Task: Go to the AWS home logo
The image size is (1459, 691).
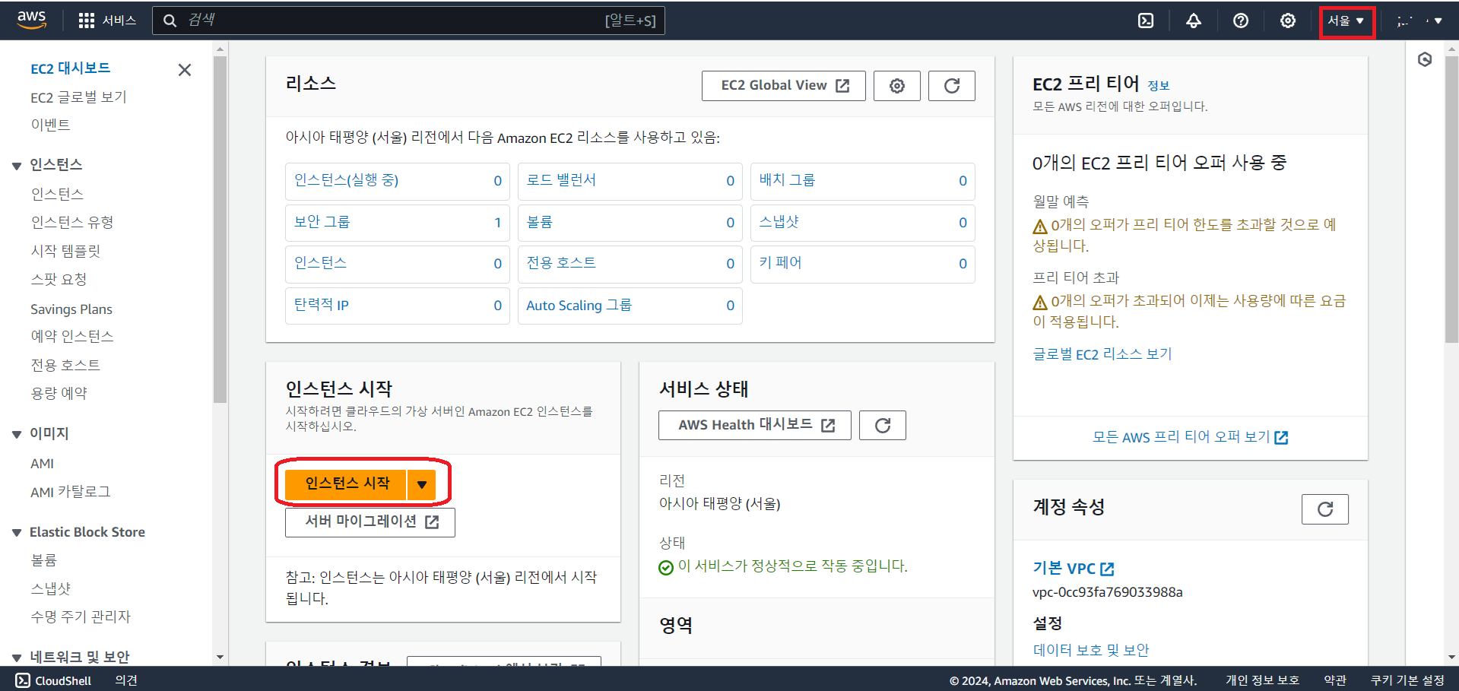Action: [31, 20]
